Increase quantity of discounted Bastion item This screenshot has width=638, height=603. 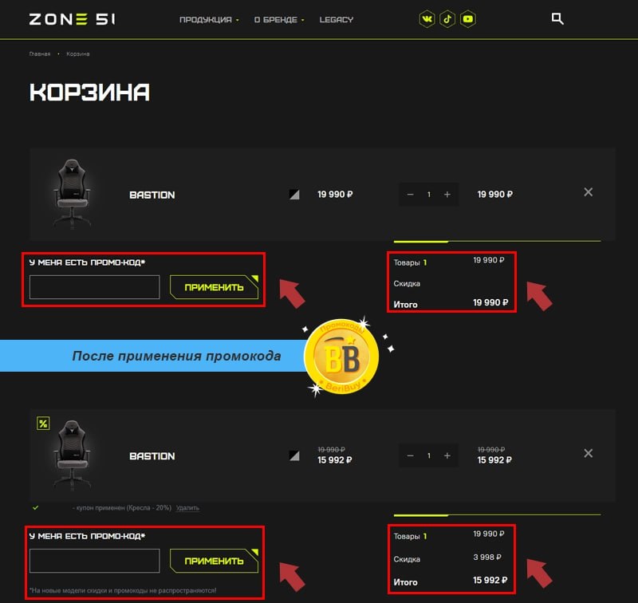(x=447, y=455)
